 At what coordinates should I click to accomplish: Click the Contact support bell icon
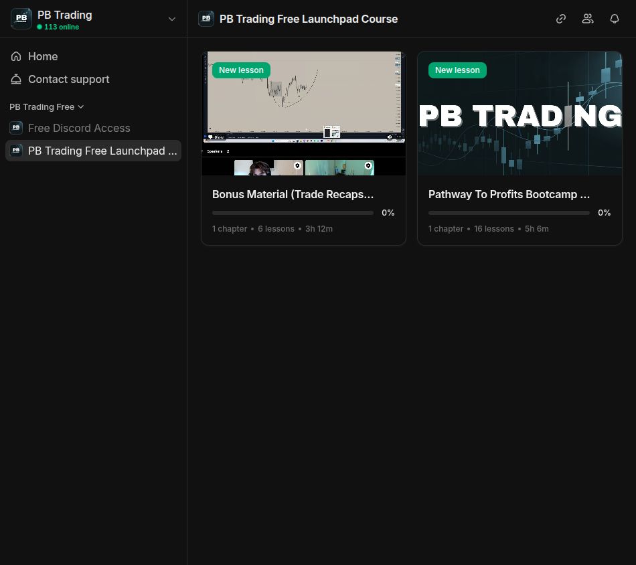point(16,79)
